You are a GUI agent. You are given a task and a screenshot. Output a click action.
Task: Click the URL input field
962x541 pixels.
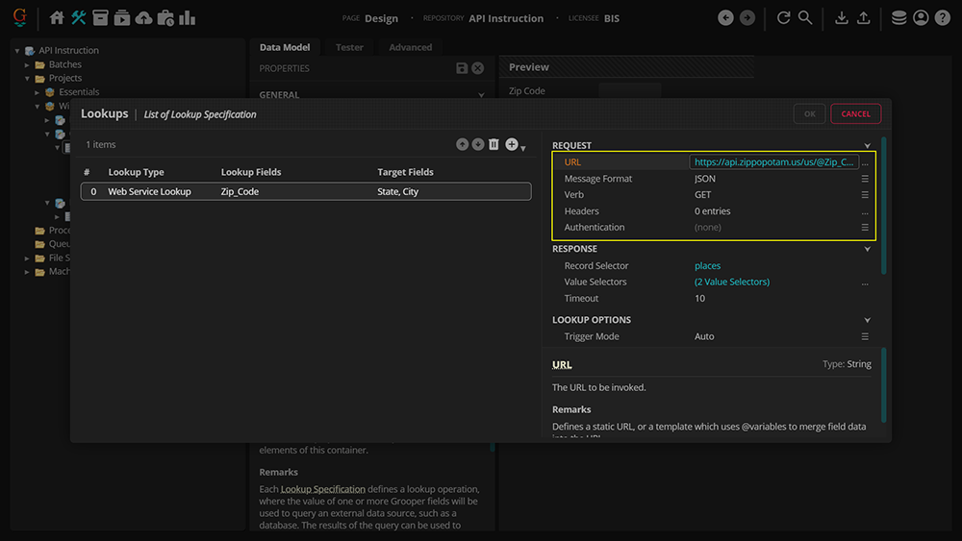pyautogui.click(x=773, y=162)
